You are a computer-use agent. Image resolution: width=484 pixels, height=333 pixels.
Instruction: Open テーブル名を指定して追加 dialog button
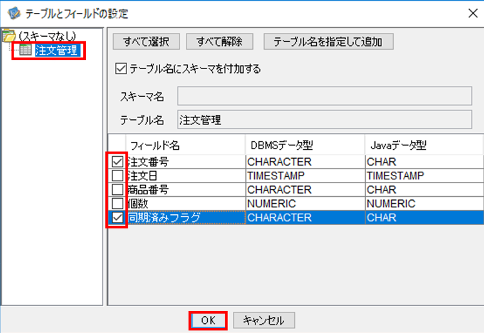(328, 41)
